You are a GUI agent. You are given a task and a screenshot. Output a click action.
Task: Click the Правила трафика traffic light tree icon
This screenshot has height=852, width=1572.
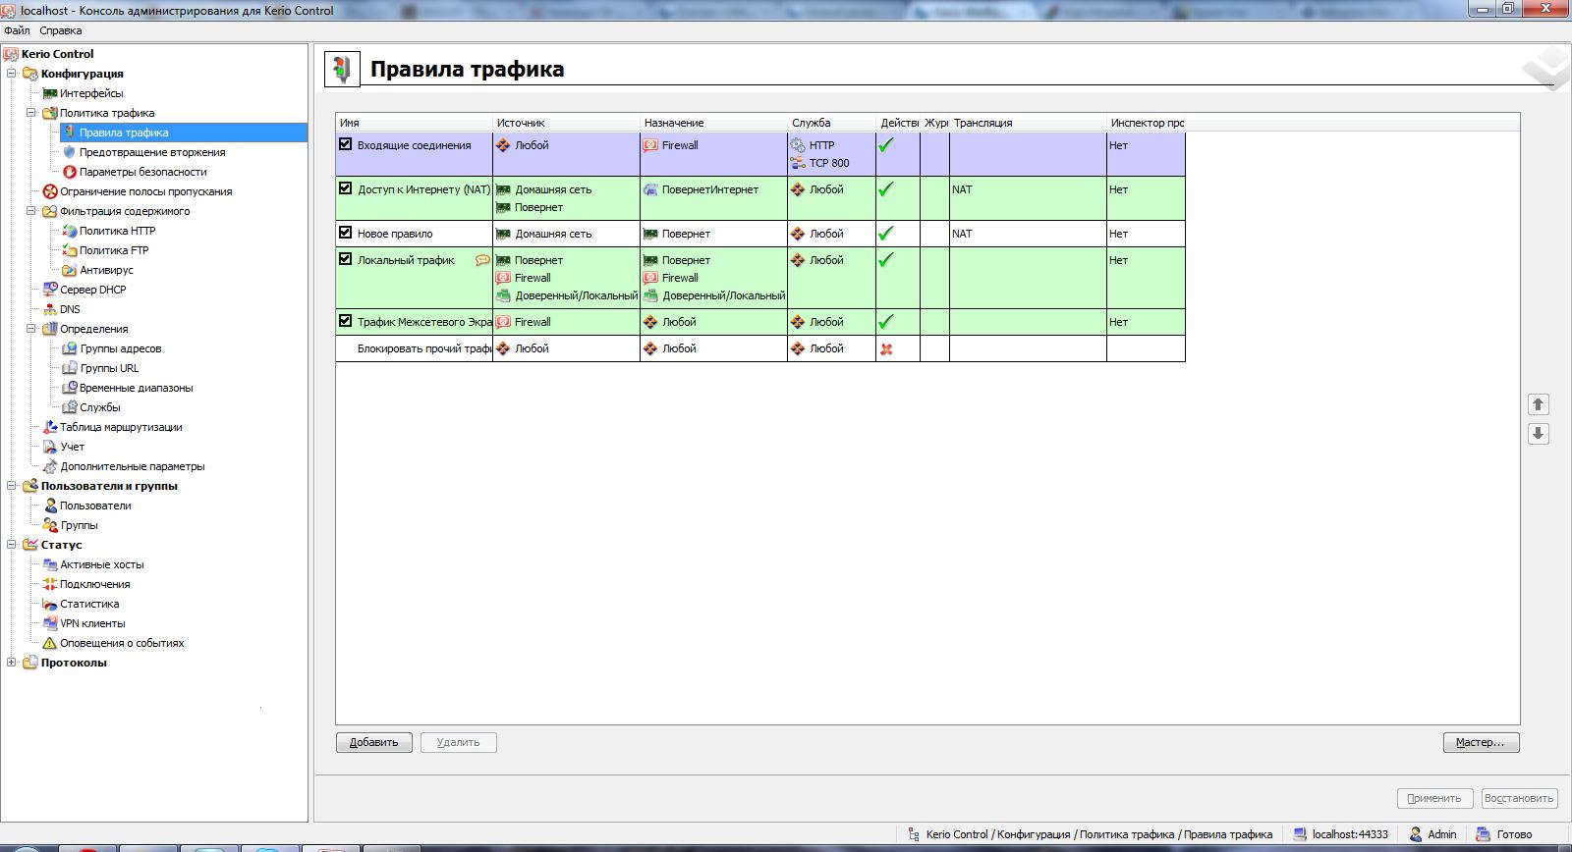70,133
